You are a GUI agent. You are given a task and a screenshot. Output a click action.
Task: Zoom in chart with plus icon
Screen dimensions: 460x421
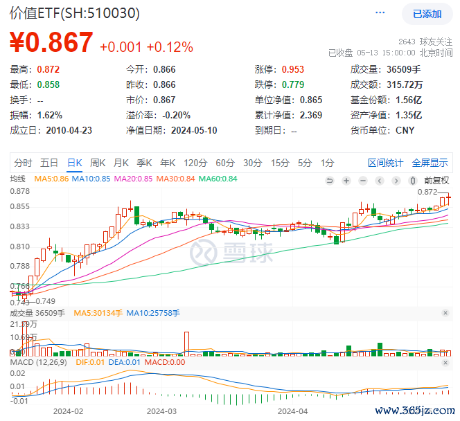click(346, 181)
